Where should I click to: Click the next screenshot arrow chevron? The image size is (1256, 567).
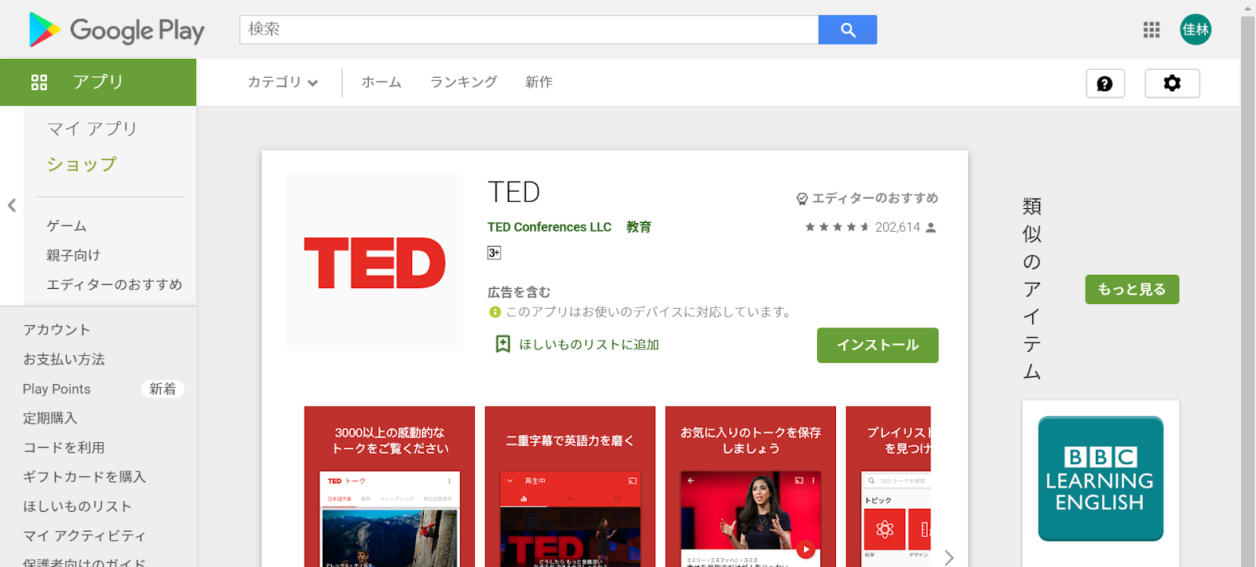(x=949, y=558)
